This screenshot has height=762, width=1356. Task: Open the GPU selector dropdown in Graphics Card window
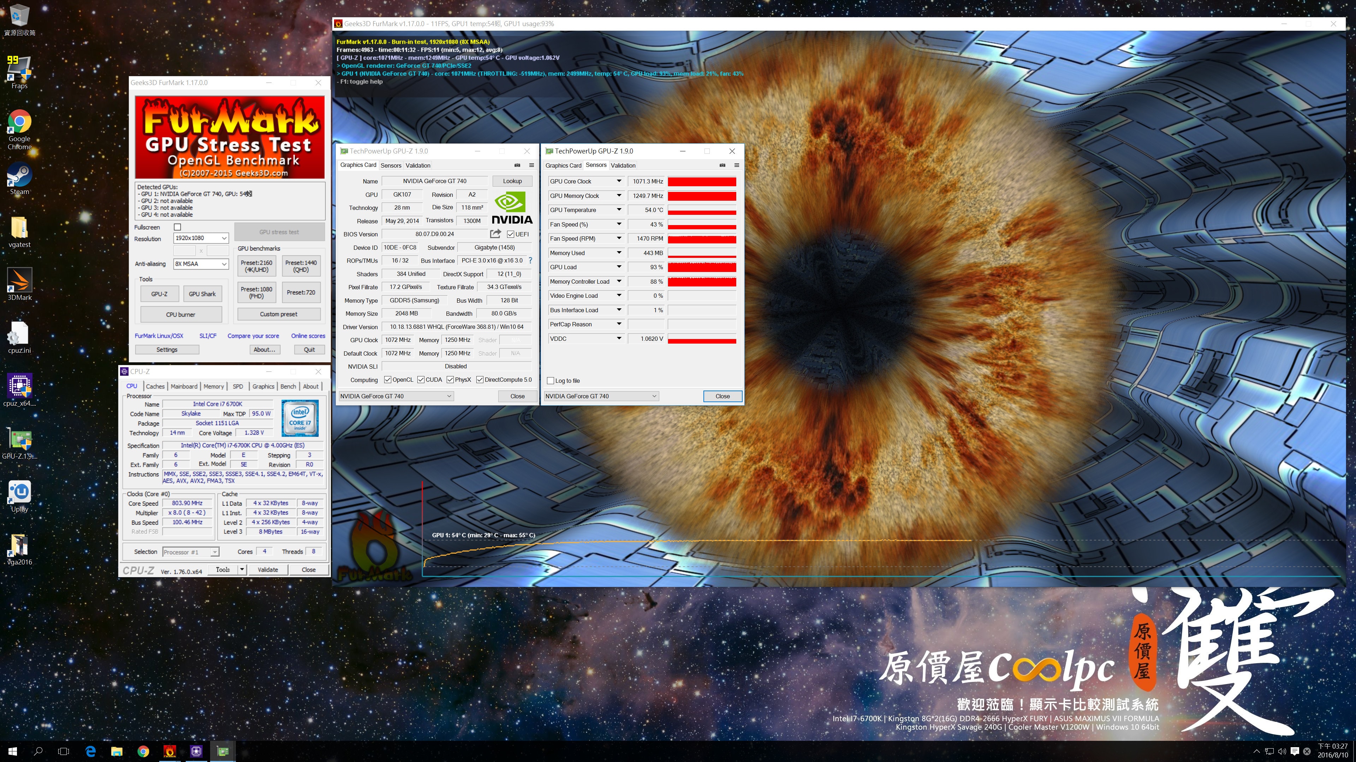point(396,396)
